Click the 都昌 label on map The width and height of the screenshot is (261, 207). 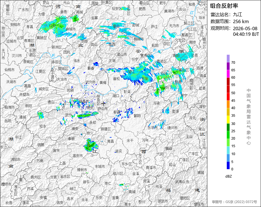click(117, 112)
